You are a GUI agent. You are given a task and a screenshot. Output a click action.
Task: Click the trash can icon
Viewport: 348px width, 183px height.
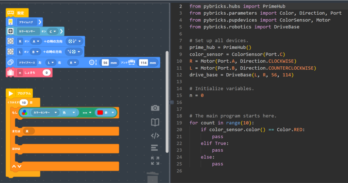[x=152, y=177]
